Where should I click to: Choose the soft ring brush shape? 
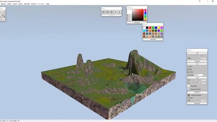click(111, 12)
